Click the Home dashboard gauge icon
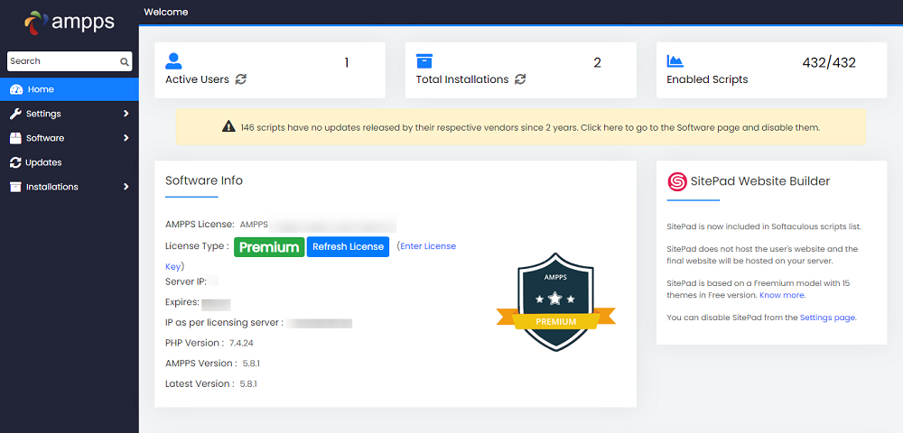Image resolution: width=903 pixels, height=433 pixels. (x=16, y=89)
